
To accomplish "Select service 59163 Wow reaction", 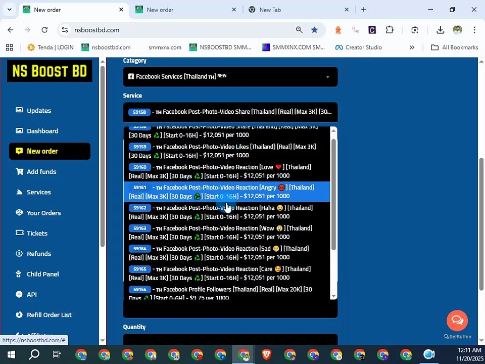I will 227,233.
